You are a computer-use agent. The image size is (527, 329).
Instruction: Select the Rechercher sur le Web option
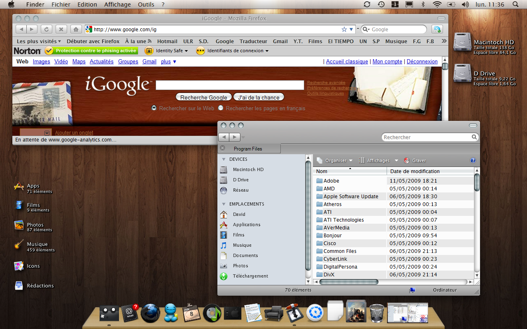[x=154, y=108]
